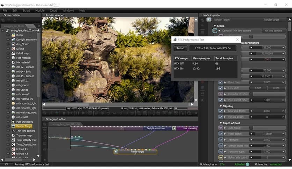Stop the render with the square stop button
The width and height of the screenshot is (292, 169).
(64, 113)
